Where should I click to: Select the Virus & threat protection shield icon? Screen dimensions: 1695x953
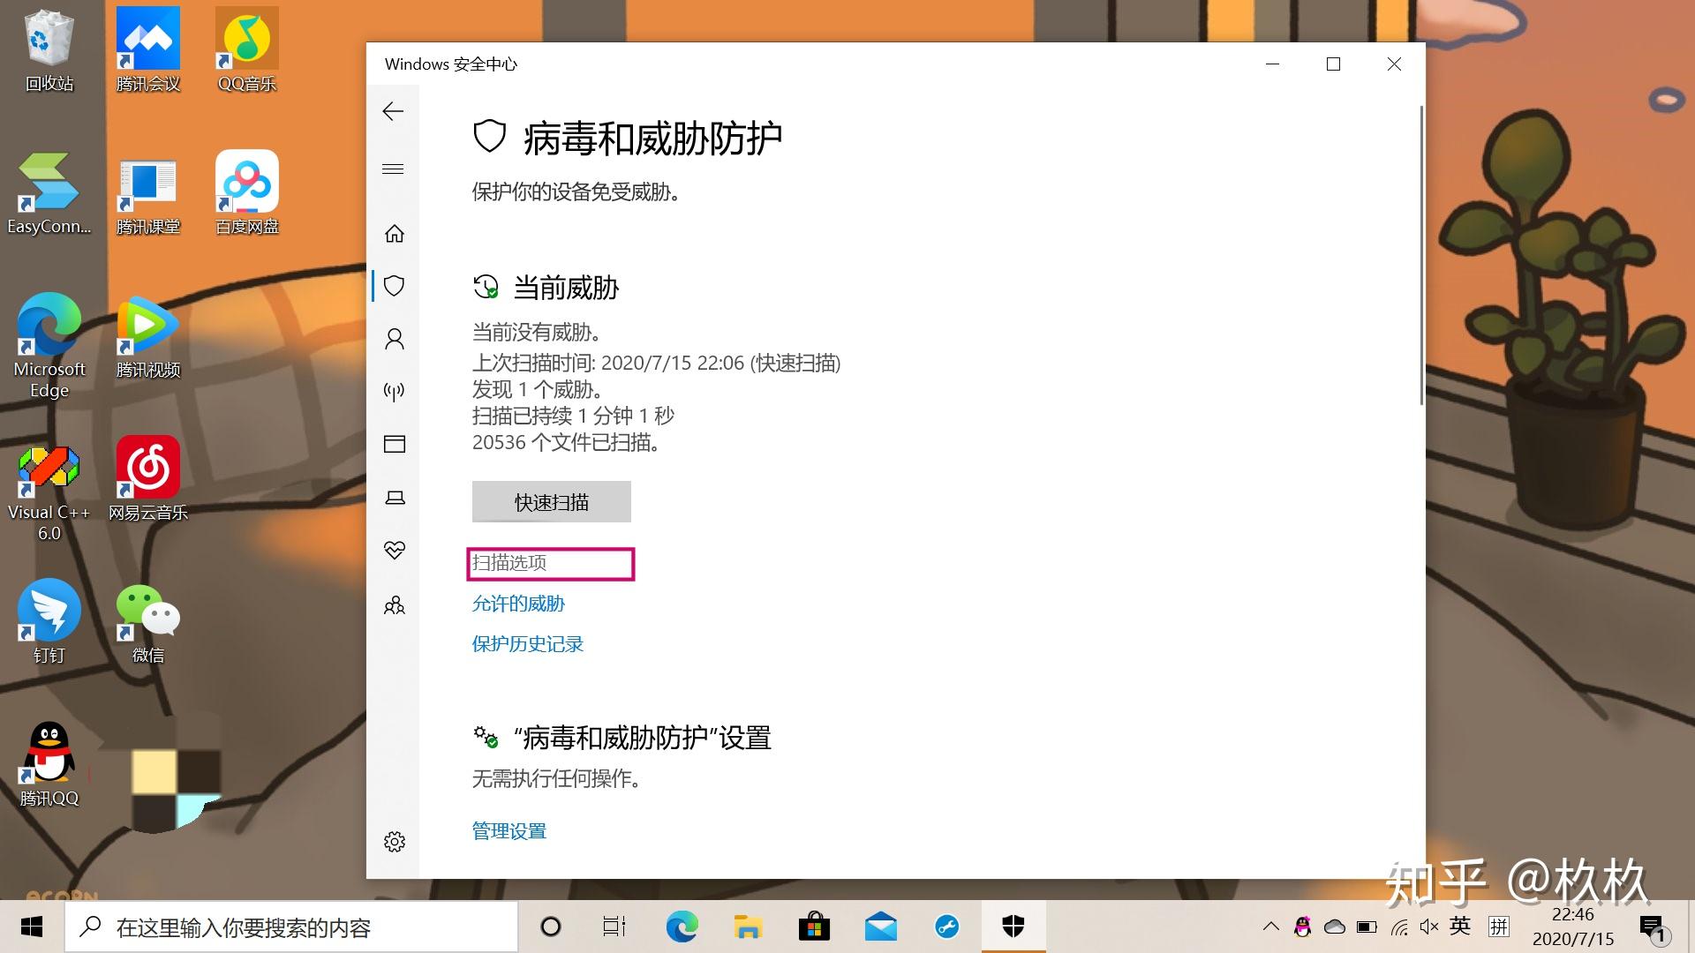[394, 285]
